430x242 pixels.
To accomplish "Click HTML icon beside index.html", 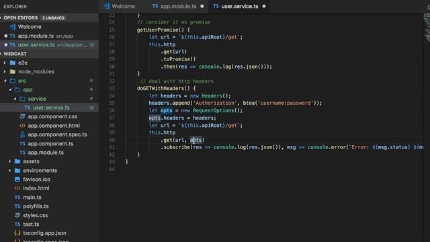I will [x=17, y=188].
